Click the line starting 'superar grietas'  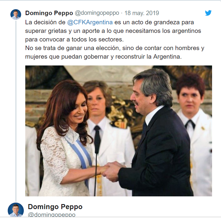113,31
